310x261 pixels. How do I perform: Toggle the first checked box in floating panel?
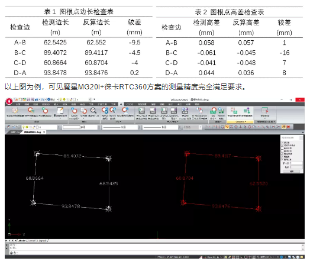(282, 143)
